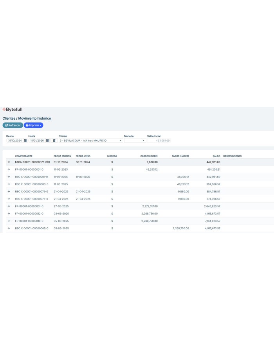274x340 pixels.
Task: Open the Imprimir dropdown menu
Action: [x=33, y=125]
